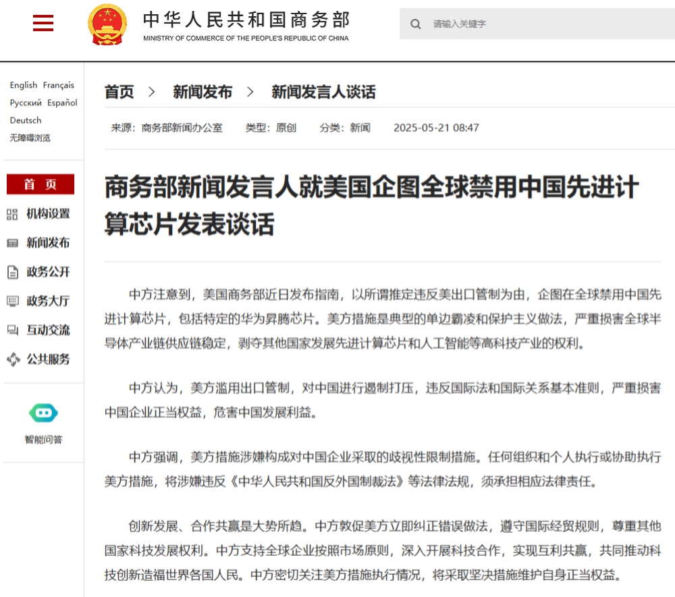Screen dimensions: 675x597
Task: Click the search magnifier icon
Action: (416, 24)
